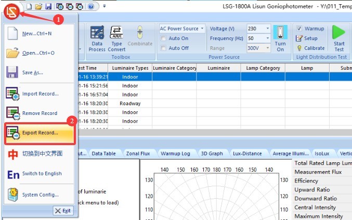Switch to the Data Table tab

[103, 153]
